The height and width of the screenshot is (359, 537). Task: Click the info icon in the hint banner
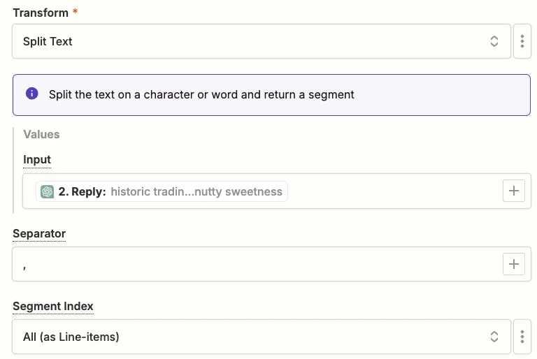click(31, 94)
